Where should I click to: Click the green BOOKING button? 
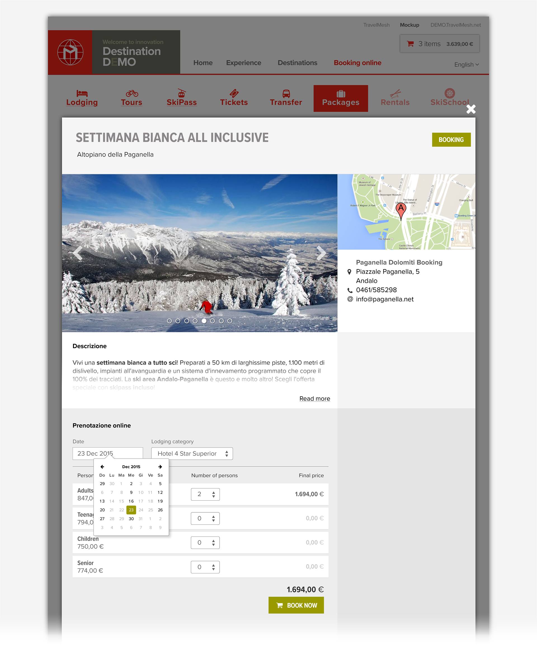click(451, 140)
